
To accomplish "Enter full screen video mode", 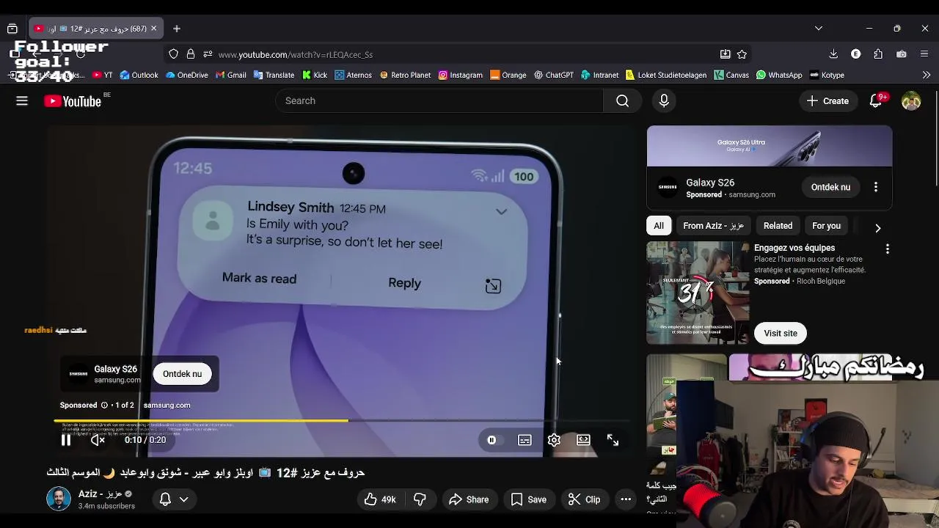I will pos(613,440).
